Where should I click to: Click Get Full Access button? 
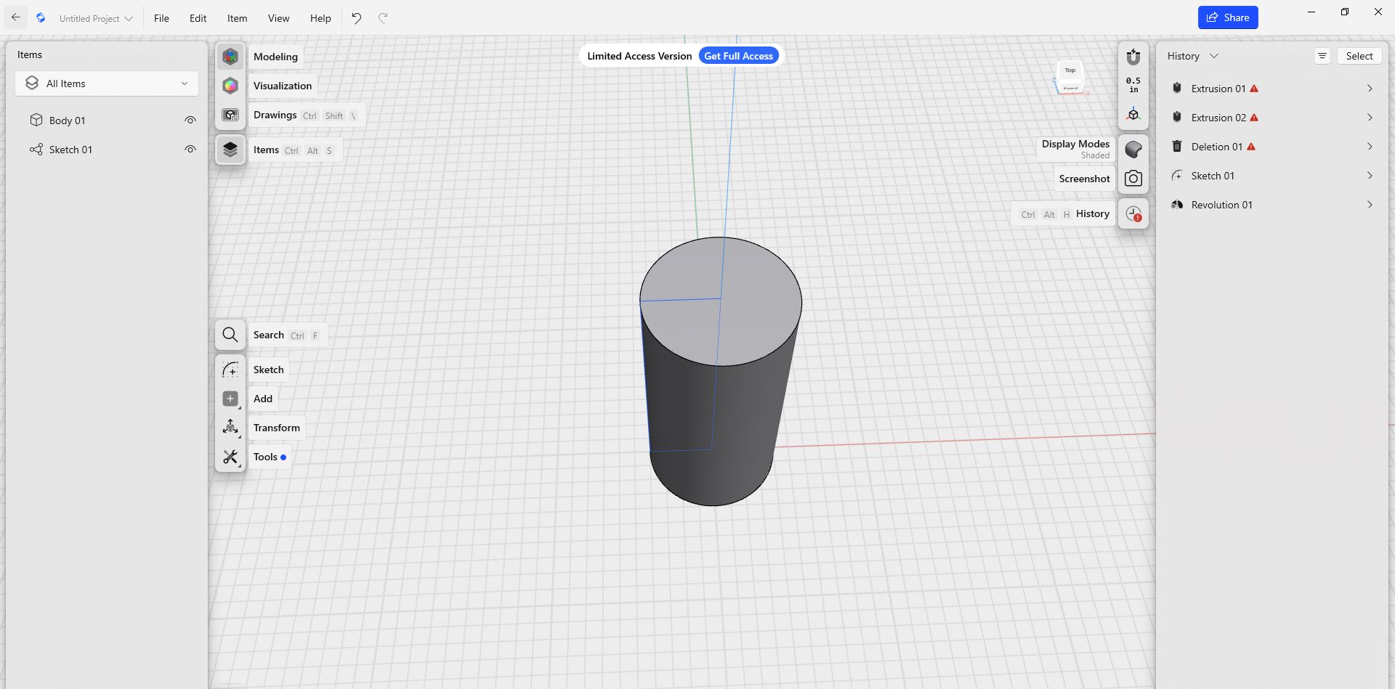click(738, 56)
